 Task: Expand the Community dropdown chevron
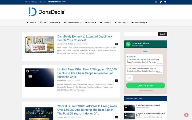tap(146, 22)
